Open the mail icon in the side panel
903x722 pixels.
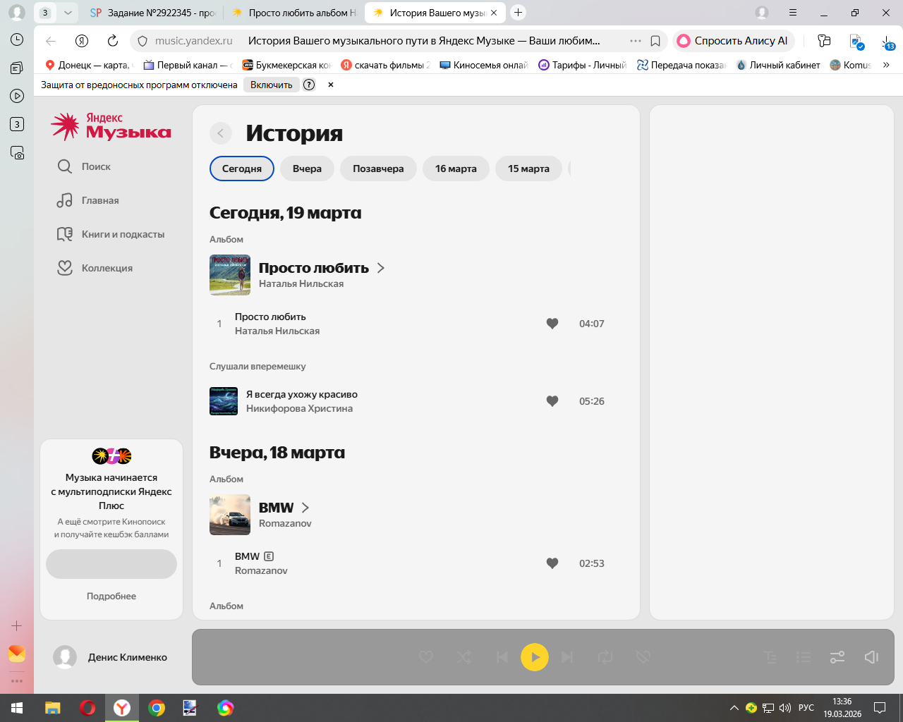(17, 654)
